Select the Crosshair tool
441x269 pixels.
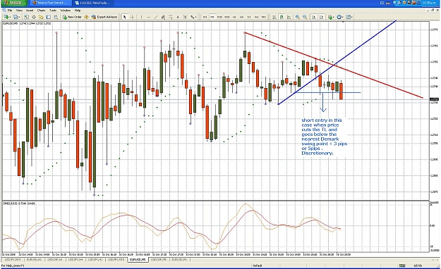(x=132, y=17)
